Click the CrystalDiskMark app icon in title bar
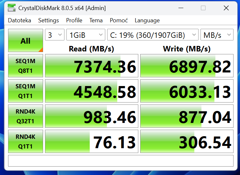240x175 pixels. point(12,8)
